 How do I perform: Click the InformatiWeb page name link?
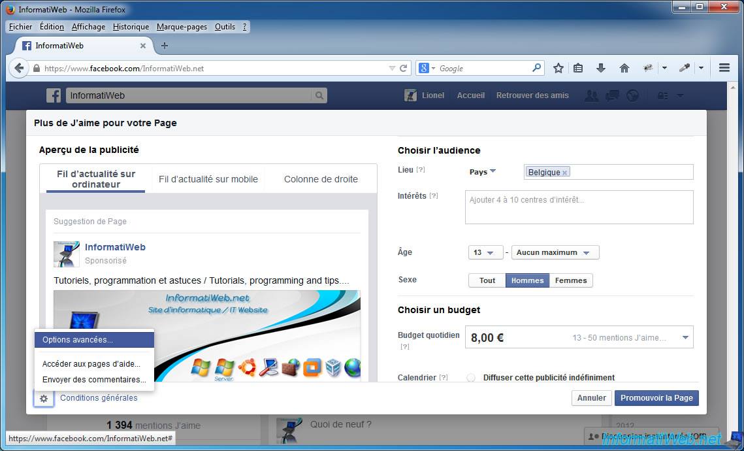[x=116, y=247]
